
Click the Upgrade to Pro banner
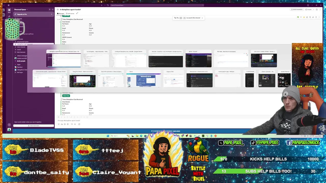click(34, 14)
